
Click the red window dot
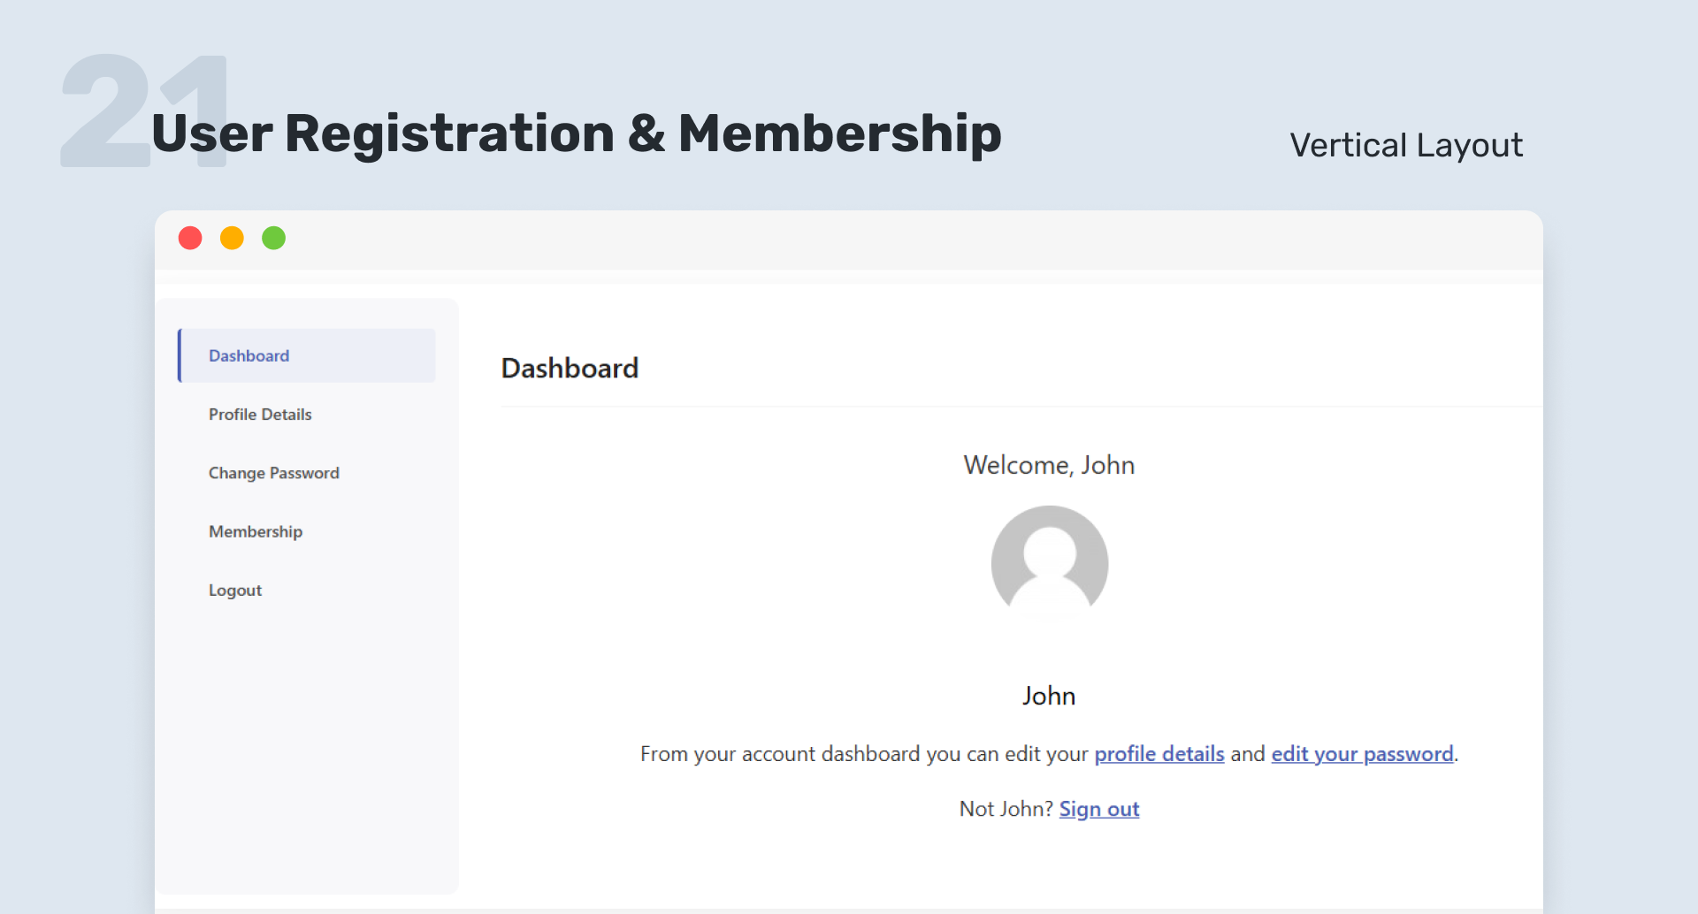[190, 238]
